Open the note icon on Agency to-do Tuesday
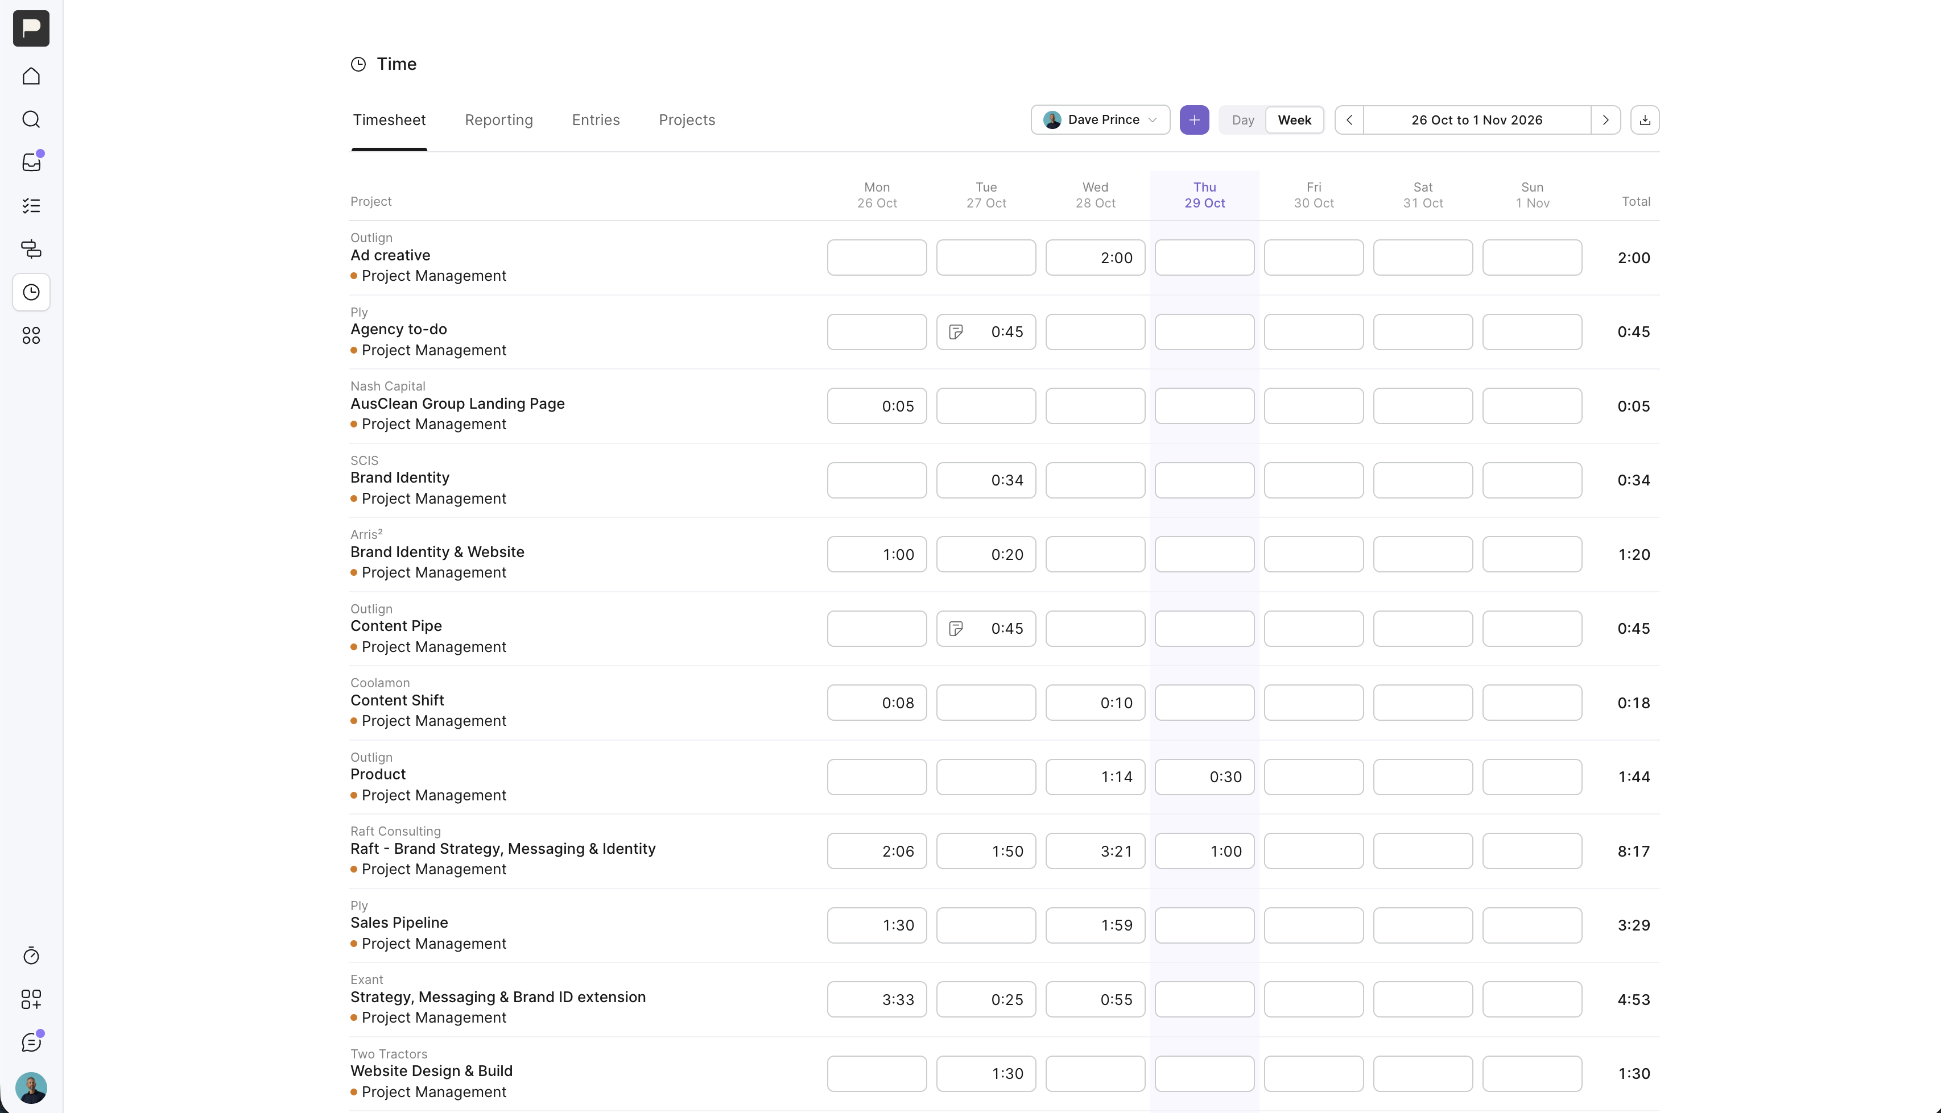Viewport: 1941px width, 1113px height. [955, 332]
